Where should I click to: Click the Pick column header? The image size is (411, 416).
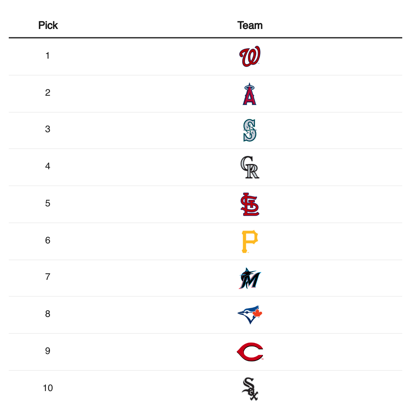tap(48, 25)
